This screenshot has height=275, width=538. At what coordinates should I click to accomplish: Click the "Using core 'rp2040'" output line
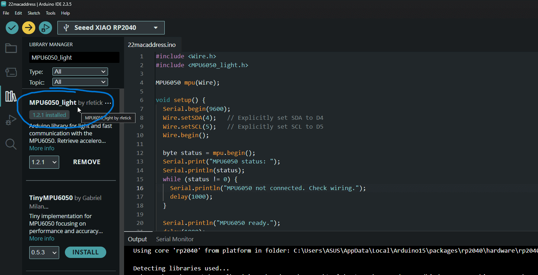click(x=335, y=250)
